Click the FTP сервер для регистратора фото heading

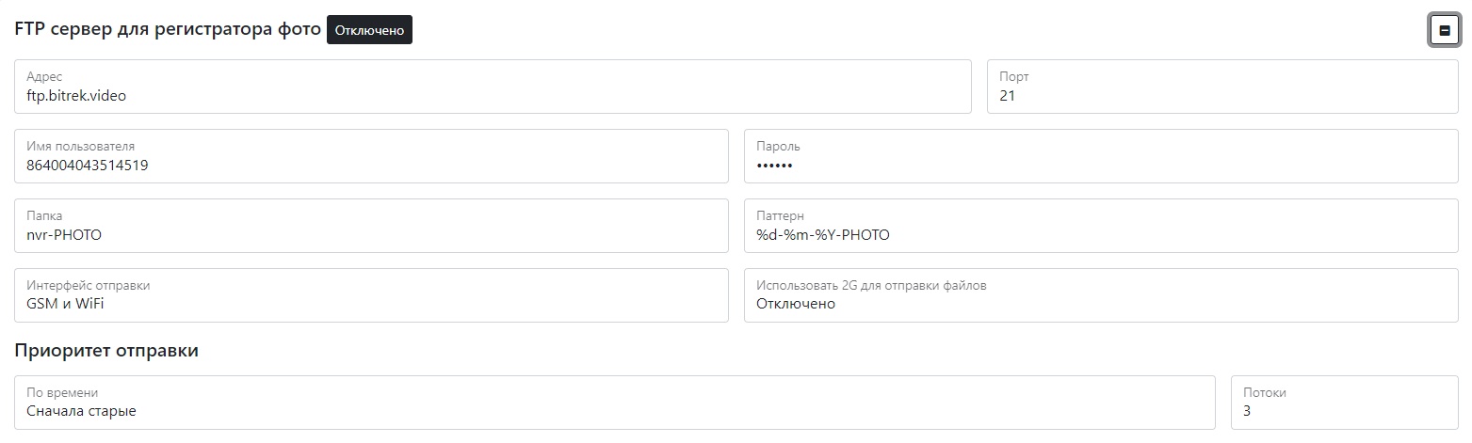(x=168, y=29)
